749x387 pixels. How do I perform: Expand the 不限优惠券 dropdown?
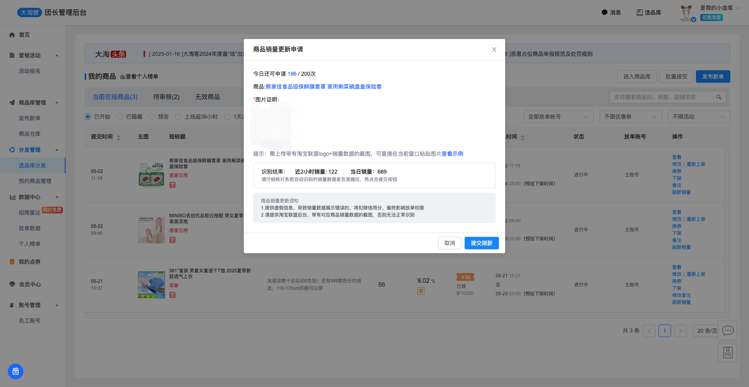click(630, 117)
